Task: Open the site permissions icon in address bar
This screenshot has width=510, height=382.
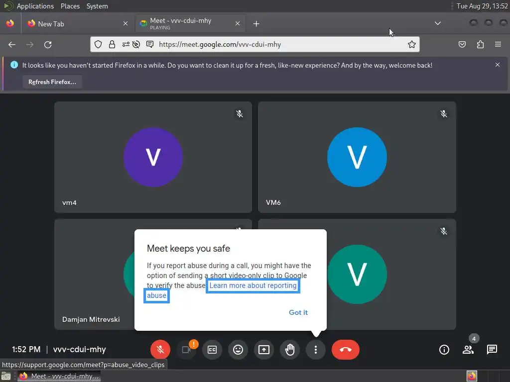Action: tap(126, 44)
